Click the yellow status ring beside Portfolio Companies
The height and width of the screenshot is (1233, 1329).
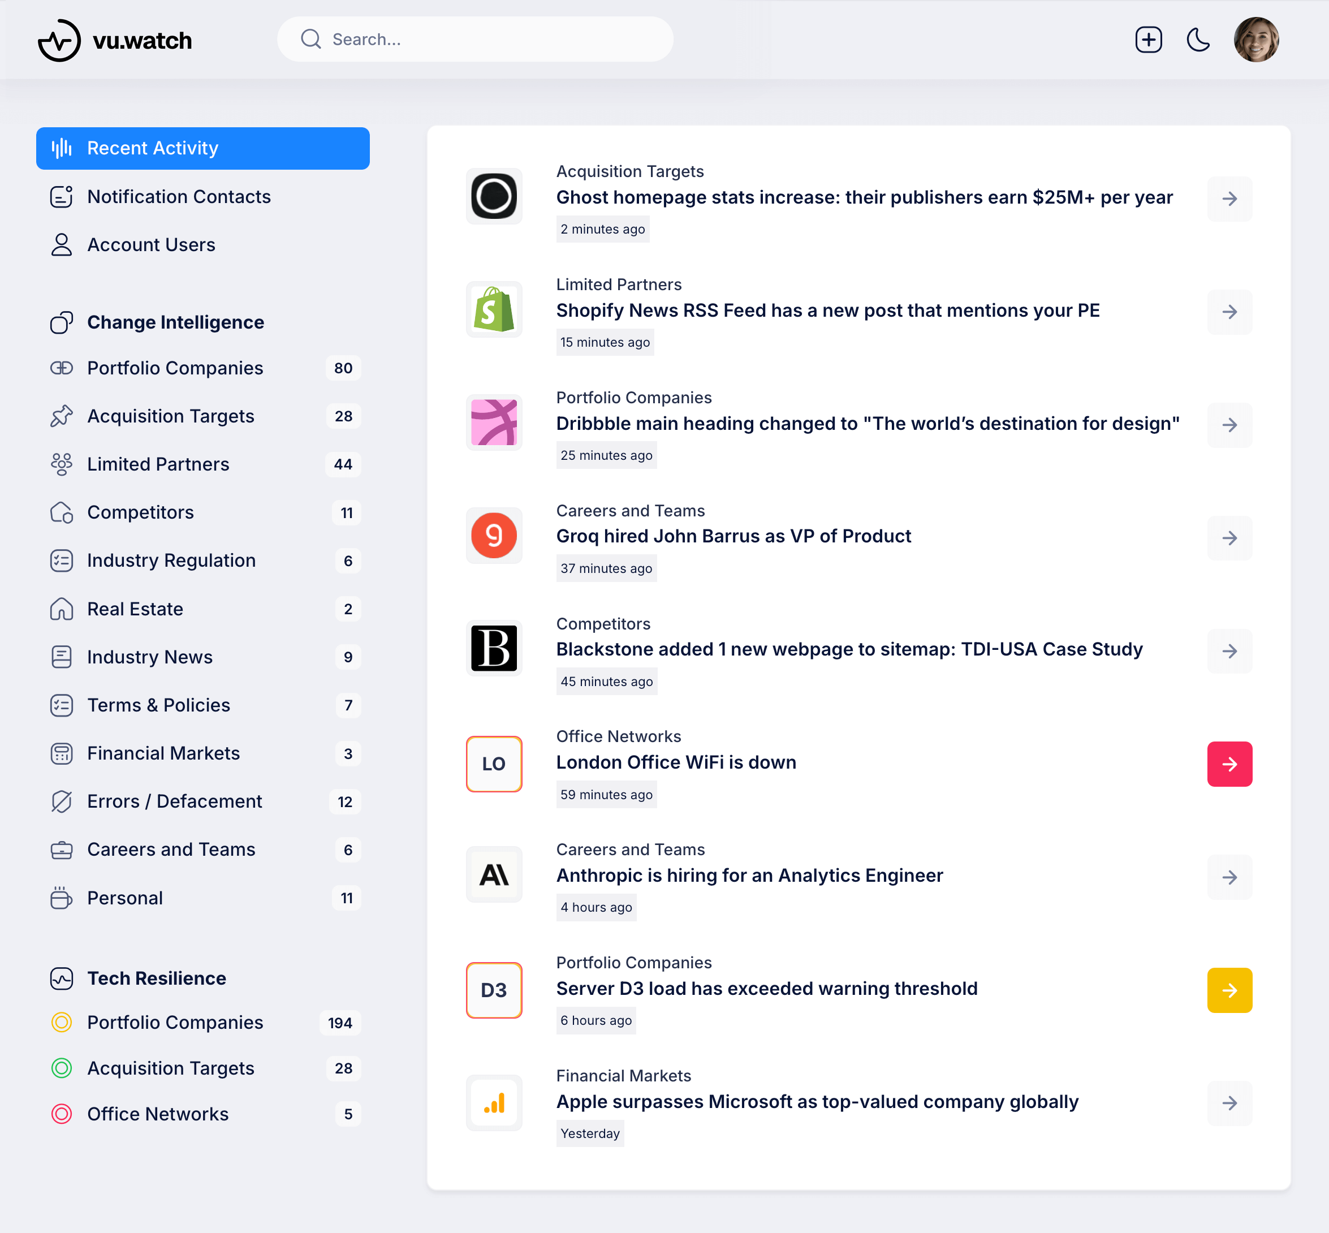pos(62,1022)
